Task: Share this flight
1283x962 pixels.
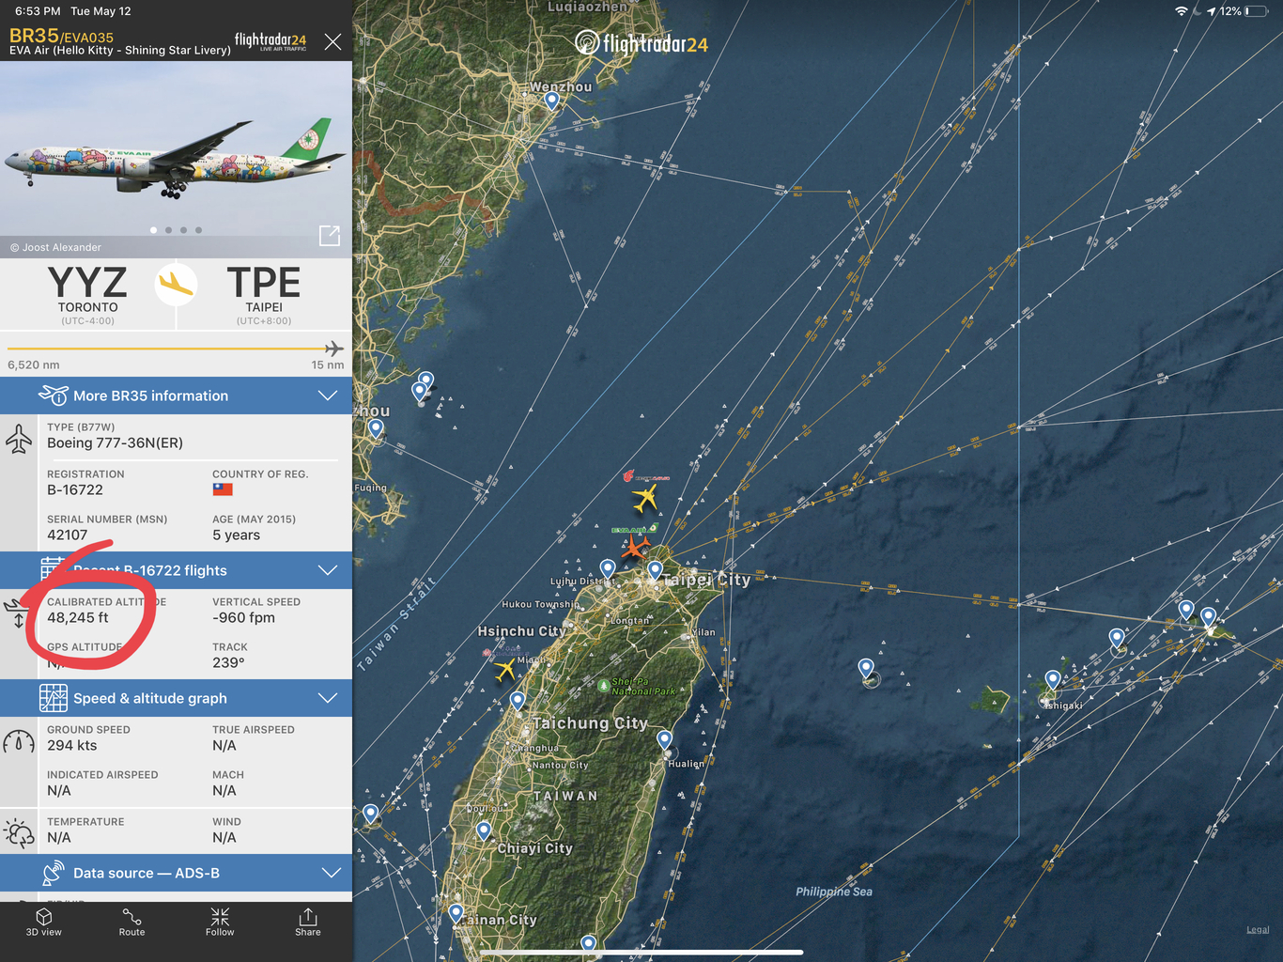Action: click(x=308, y=922)
